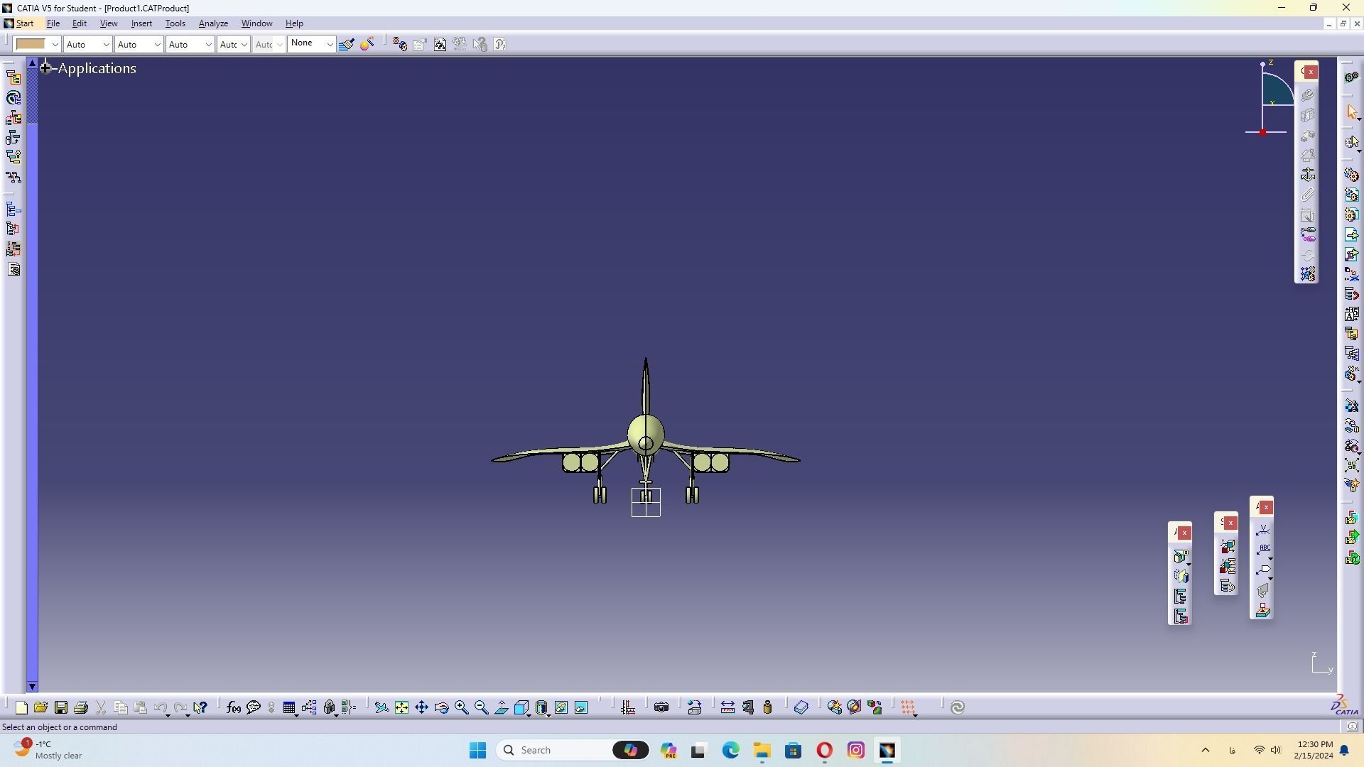Open the Insert menu
This screenshot has height=767, width=1364.
point(141,23)
